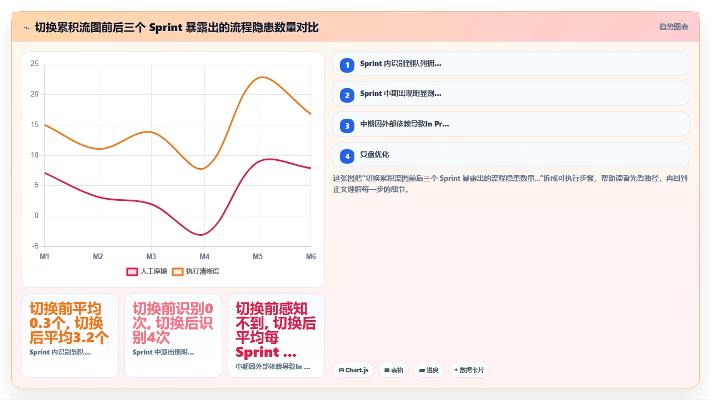711x400 pixels.
Task: Click the 人工摩擦 legend label
Action: 154,271
